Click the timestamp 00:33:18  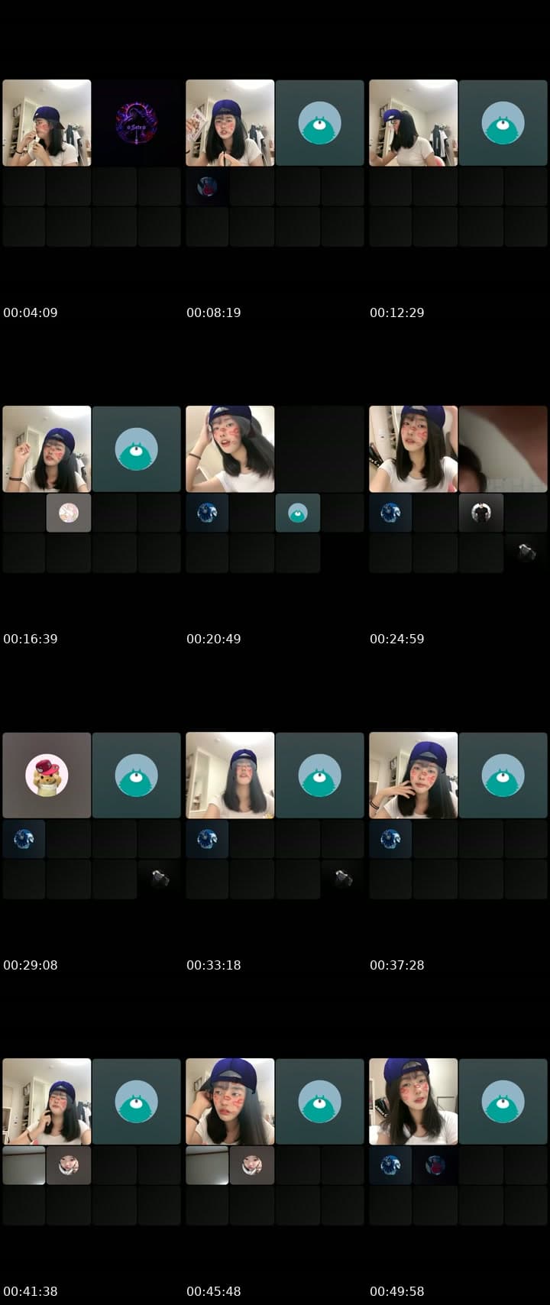(x=214, y=965)
